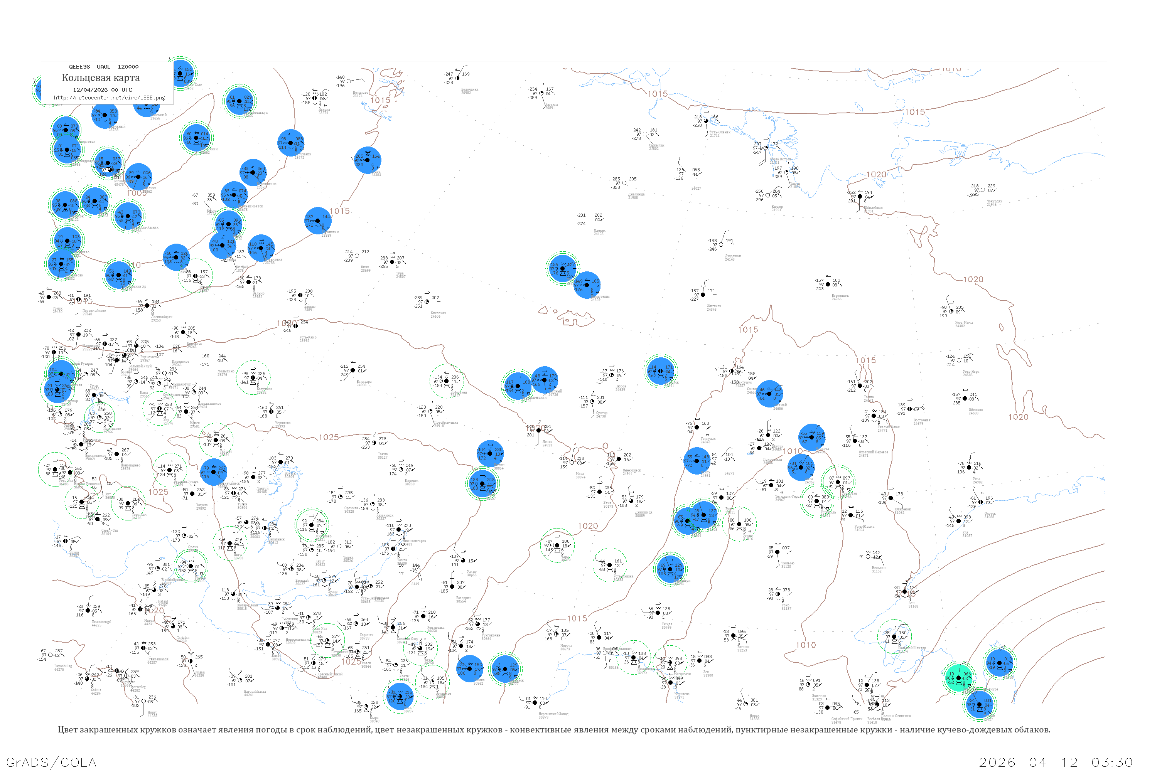Click the GrADS/COLA footer label
The image size is (1157, 771).
tap(51, 762)
